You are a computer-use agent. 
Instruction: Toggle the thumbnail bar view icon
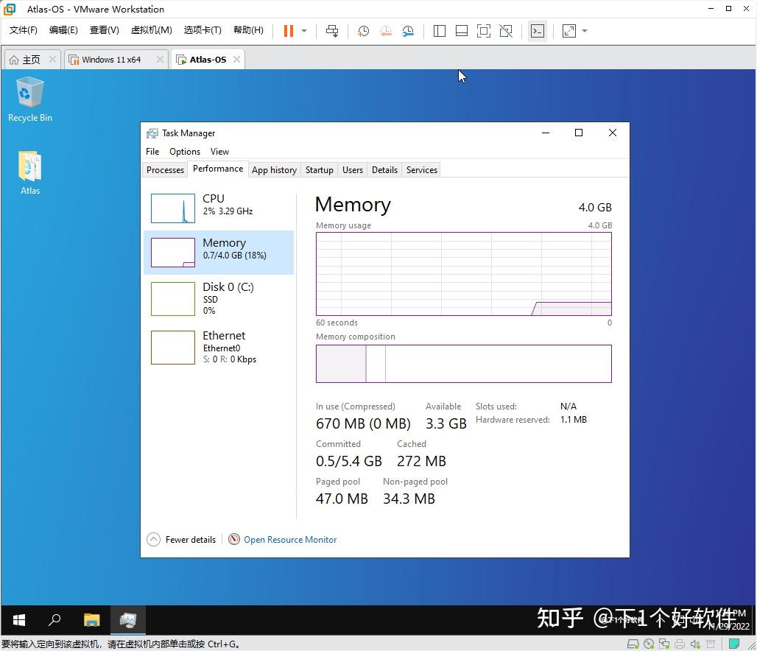click(462, 31)
